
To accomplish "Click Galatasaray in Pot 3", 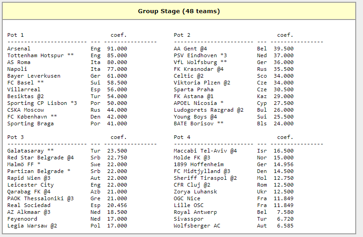I will click(x=25, y=151).
